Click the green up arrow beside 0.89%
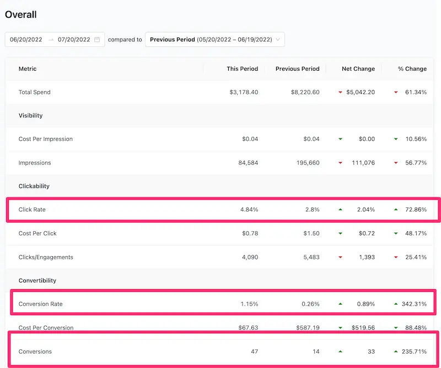441x368 pixels. (340, 304)
